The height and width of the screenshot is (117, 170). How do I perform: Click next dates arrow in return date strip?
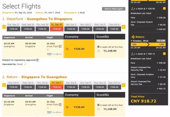point(124,85)
